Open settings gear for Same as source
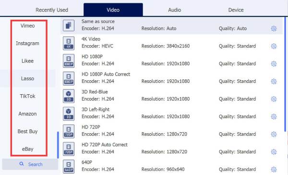This screenshot has width=288, height=175. coord(274,28)
